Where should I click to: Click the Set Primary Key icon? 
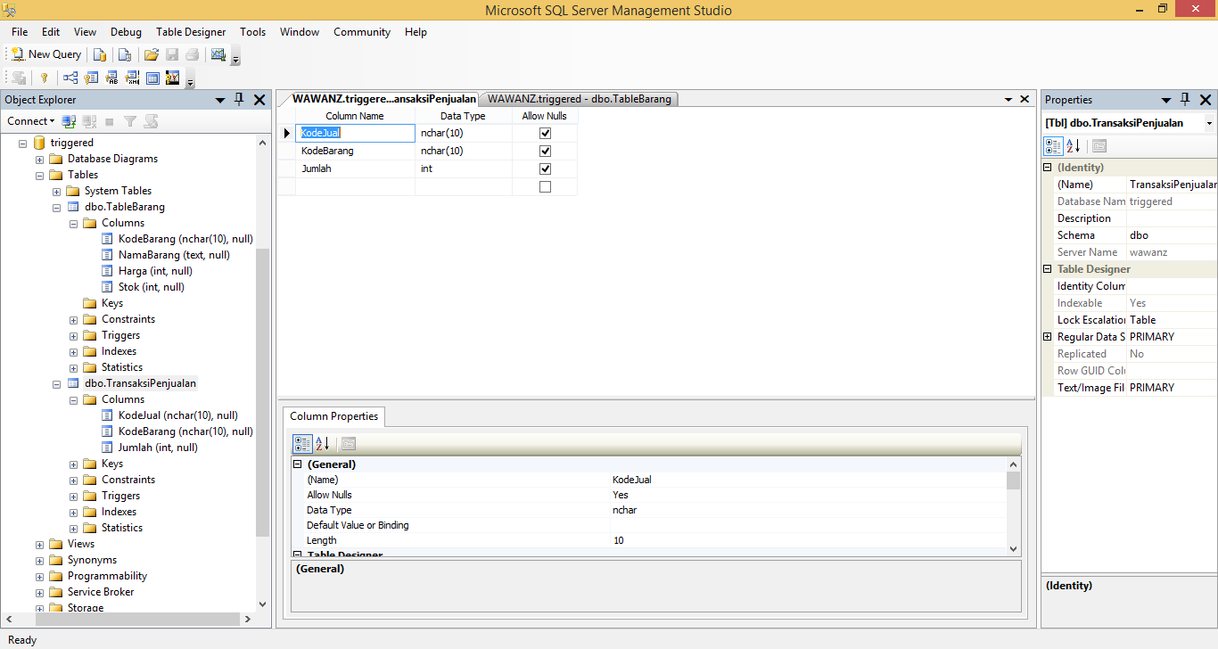[x=44, y=78]
